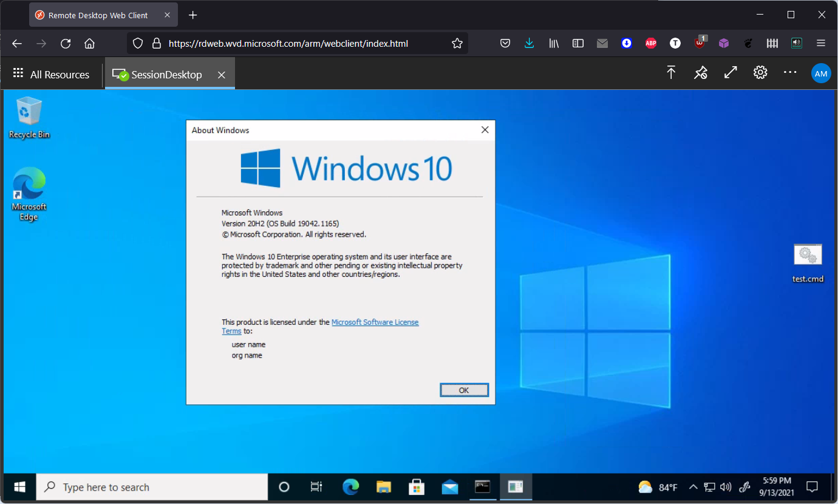
Task: Click the blue download-arrow extension icon
Action: [627, 43]
